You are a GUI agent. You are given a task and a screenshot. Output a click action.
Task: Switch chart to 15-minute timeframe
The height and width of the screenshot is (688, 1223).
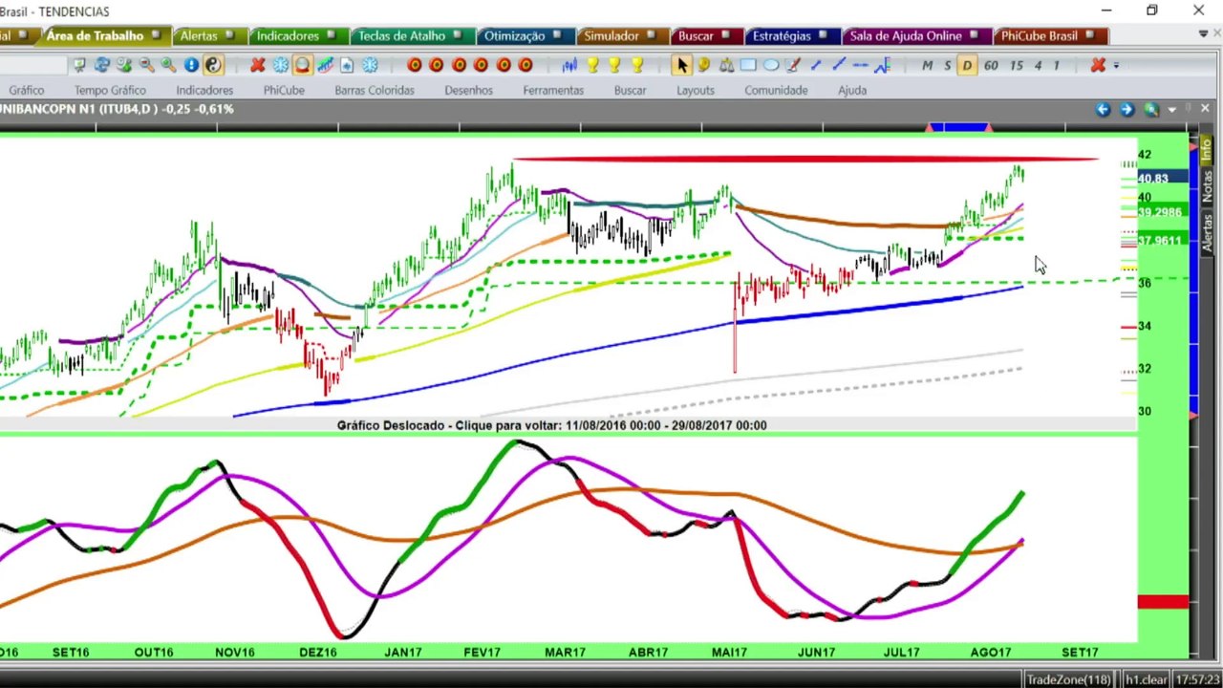click(x=1016, y=65)
